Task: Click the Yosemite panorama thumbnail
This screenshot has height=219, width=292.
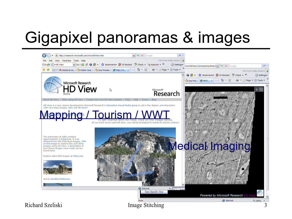Action: click(58, 167)
